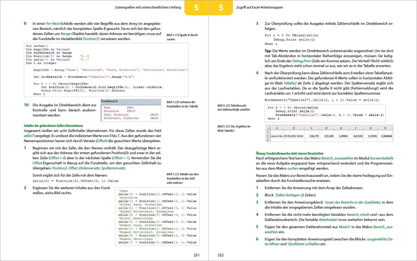Click green text 'Quelldatei schließen' in step 6
Screen dimensions: 417x261
pos(304,244)
